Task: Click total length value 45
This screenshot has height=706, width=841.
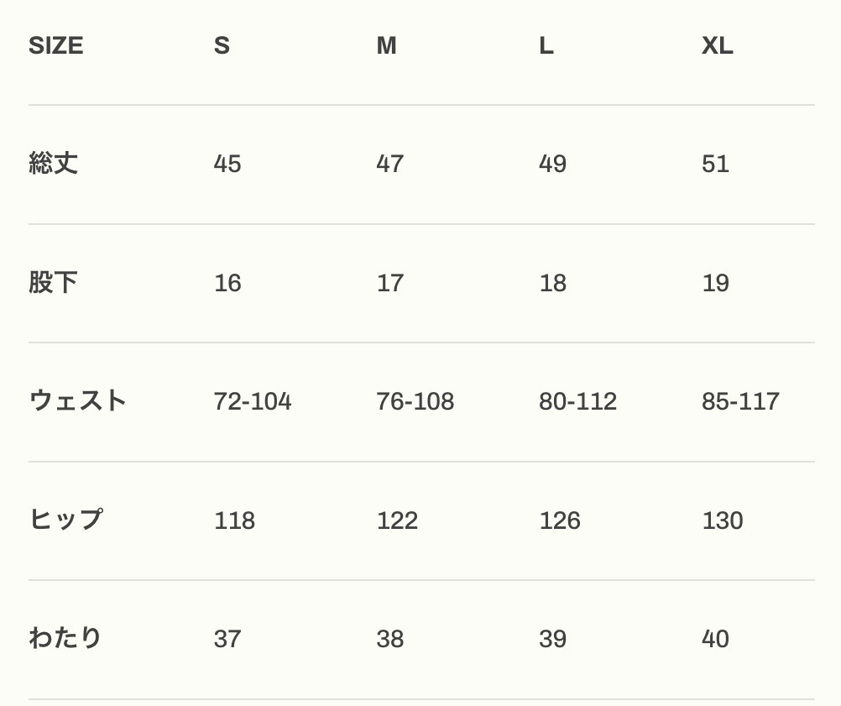Action: pyautogui.click(x=227, y=164)
